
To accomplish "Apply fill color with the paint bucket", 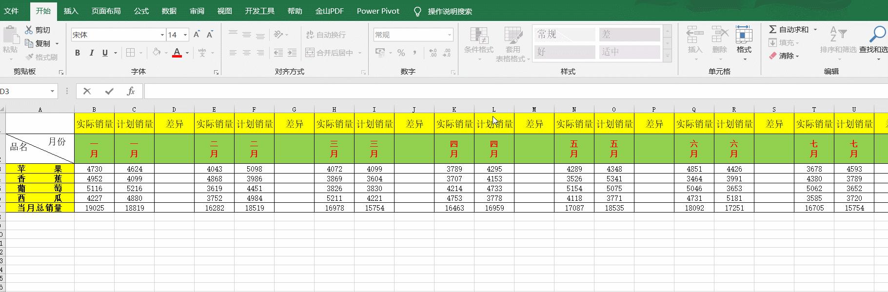I will 157,52.
